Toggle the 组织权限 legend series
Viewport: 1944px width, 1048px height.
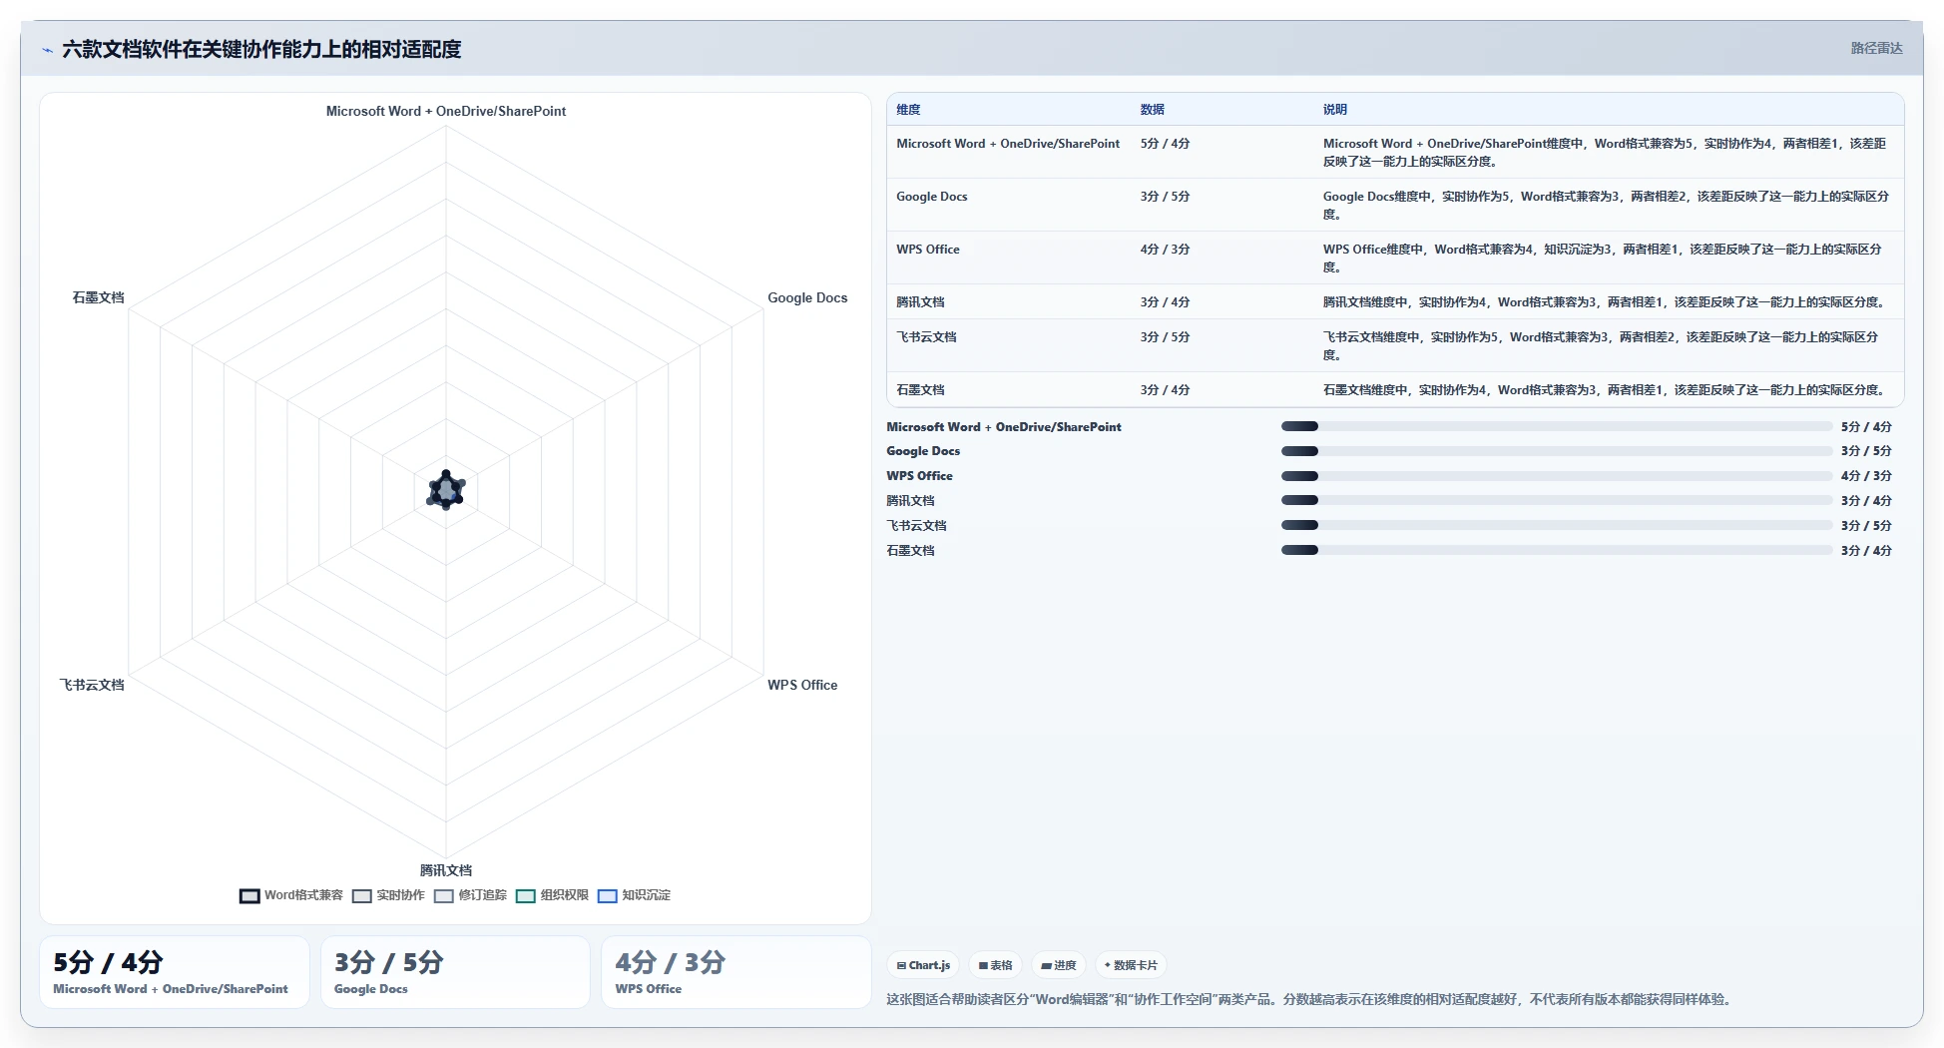tap(552, 895)
